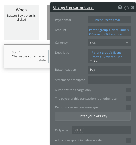Open the Currency USD dropdown
136x145 pixels.
109,43
